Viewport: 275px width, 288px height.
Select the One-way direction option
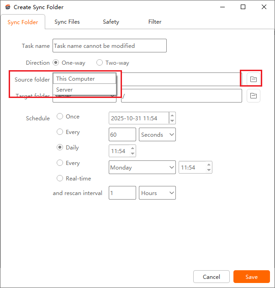pos(56,63)
